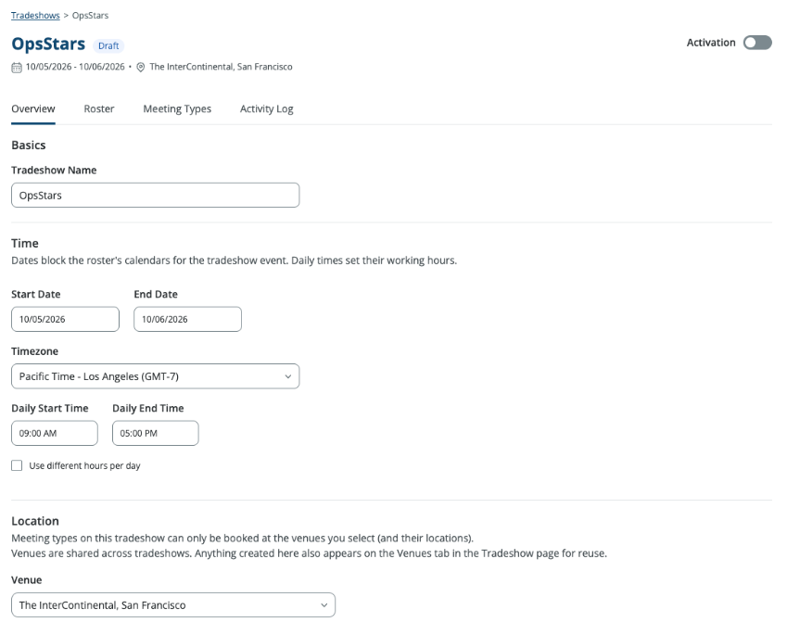Check the Use different hours per day box
Image resolution: width=800 pixels, height=635 pixels.
tap(17, 465)
